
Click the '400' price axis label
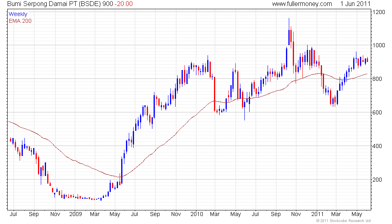pos(378,146)
